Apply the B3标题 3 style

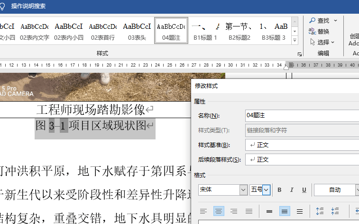click(274, 31)
